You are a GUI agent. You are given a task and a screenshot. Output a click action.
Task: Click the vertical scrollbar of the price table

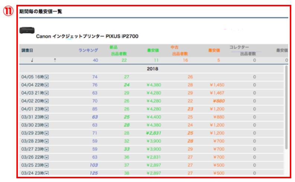[286, 107]
